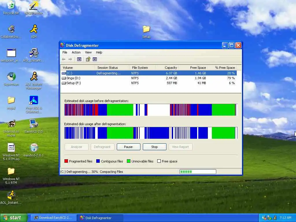Click the 7:12 AM system clock
The width and height of the screenshot is (296, 222).
[x=285, y=218]
